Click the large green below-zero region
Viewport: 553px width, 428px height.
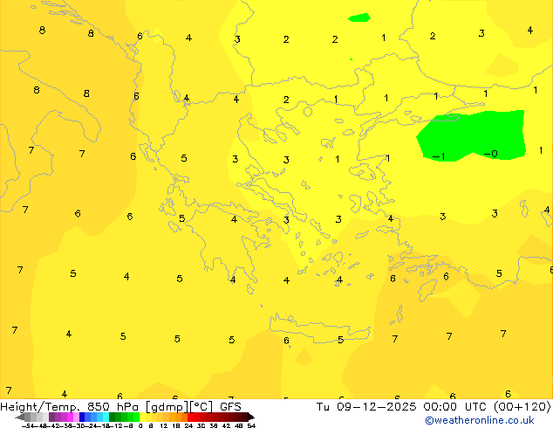[x=471, y=135]
